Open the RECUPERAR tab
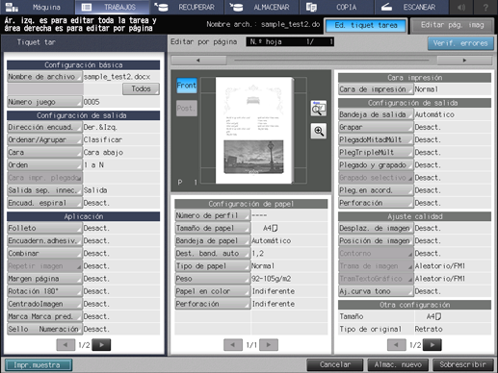The width and height of the screenshot is (498, 373). point(187,7)
